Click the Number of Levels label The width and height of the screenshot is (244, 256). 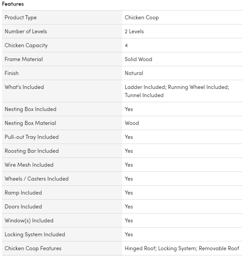pyautogui.click(x=26, y=31)
